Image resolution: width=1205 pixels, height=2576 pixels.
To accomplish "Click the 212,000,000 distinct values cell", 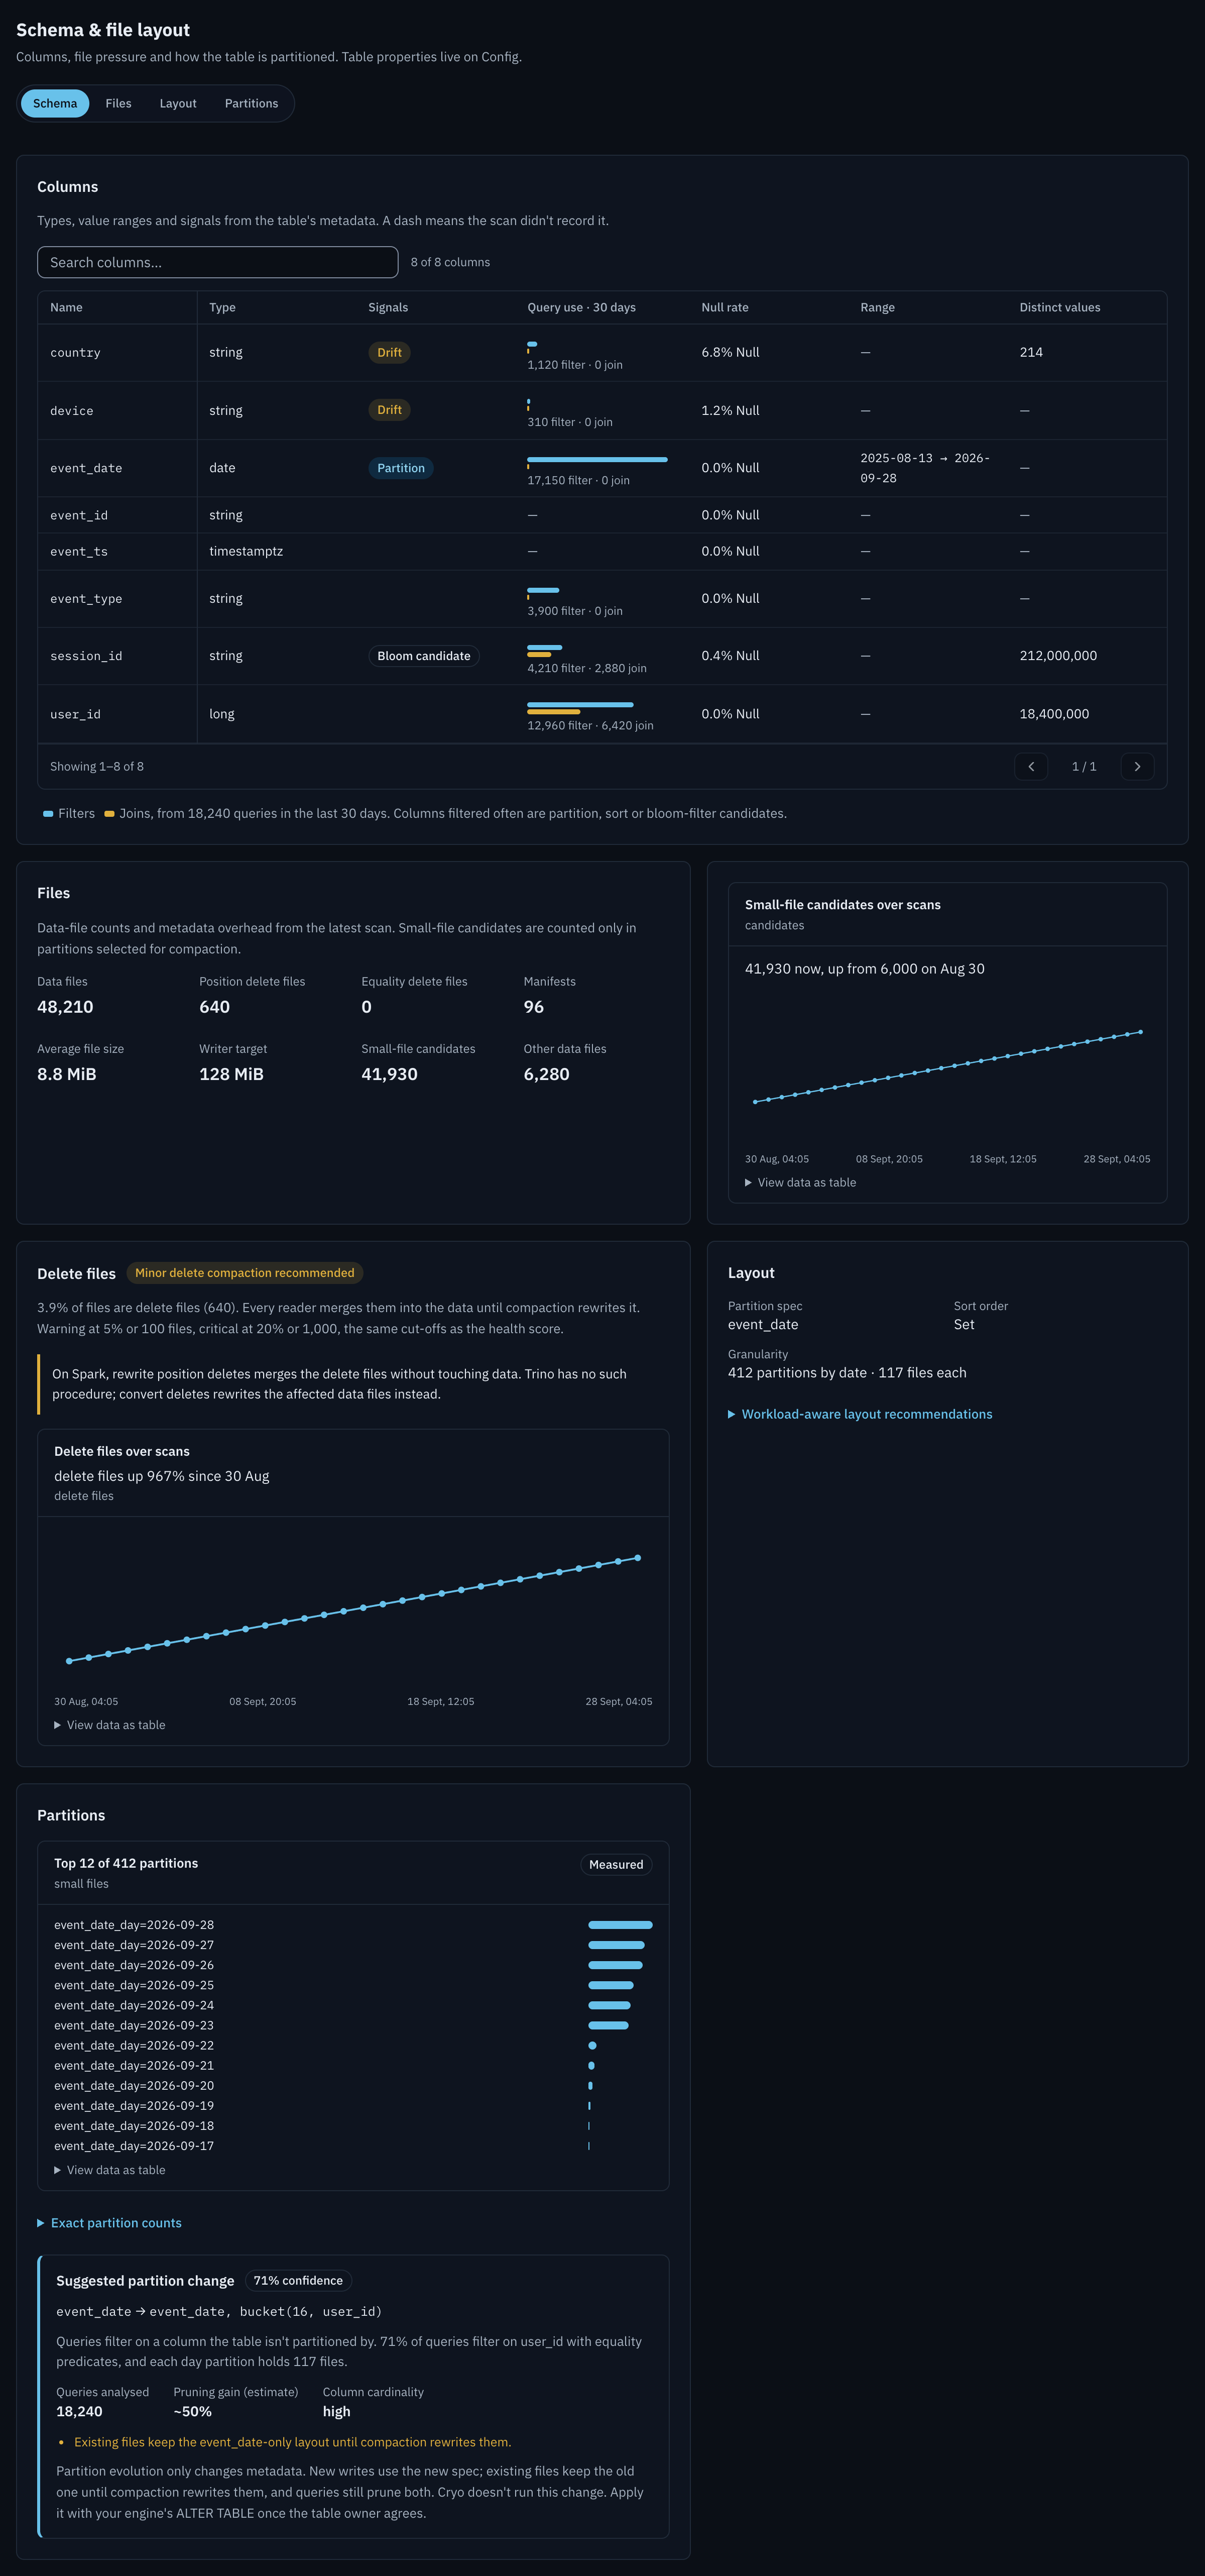I will 1058,656.
